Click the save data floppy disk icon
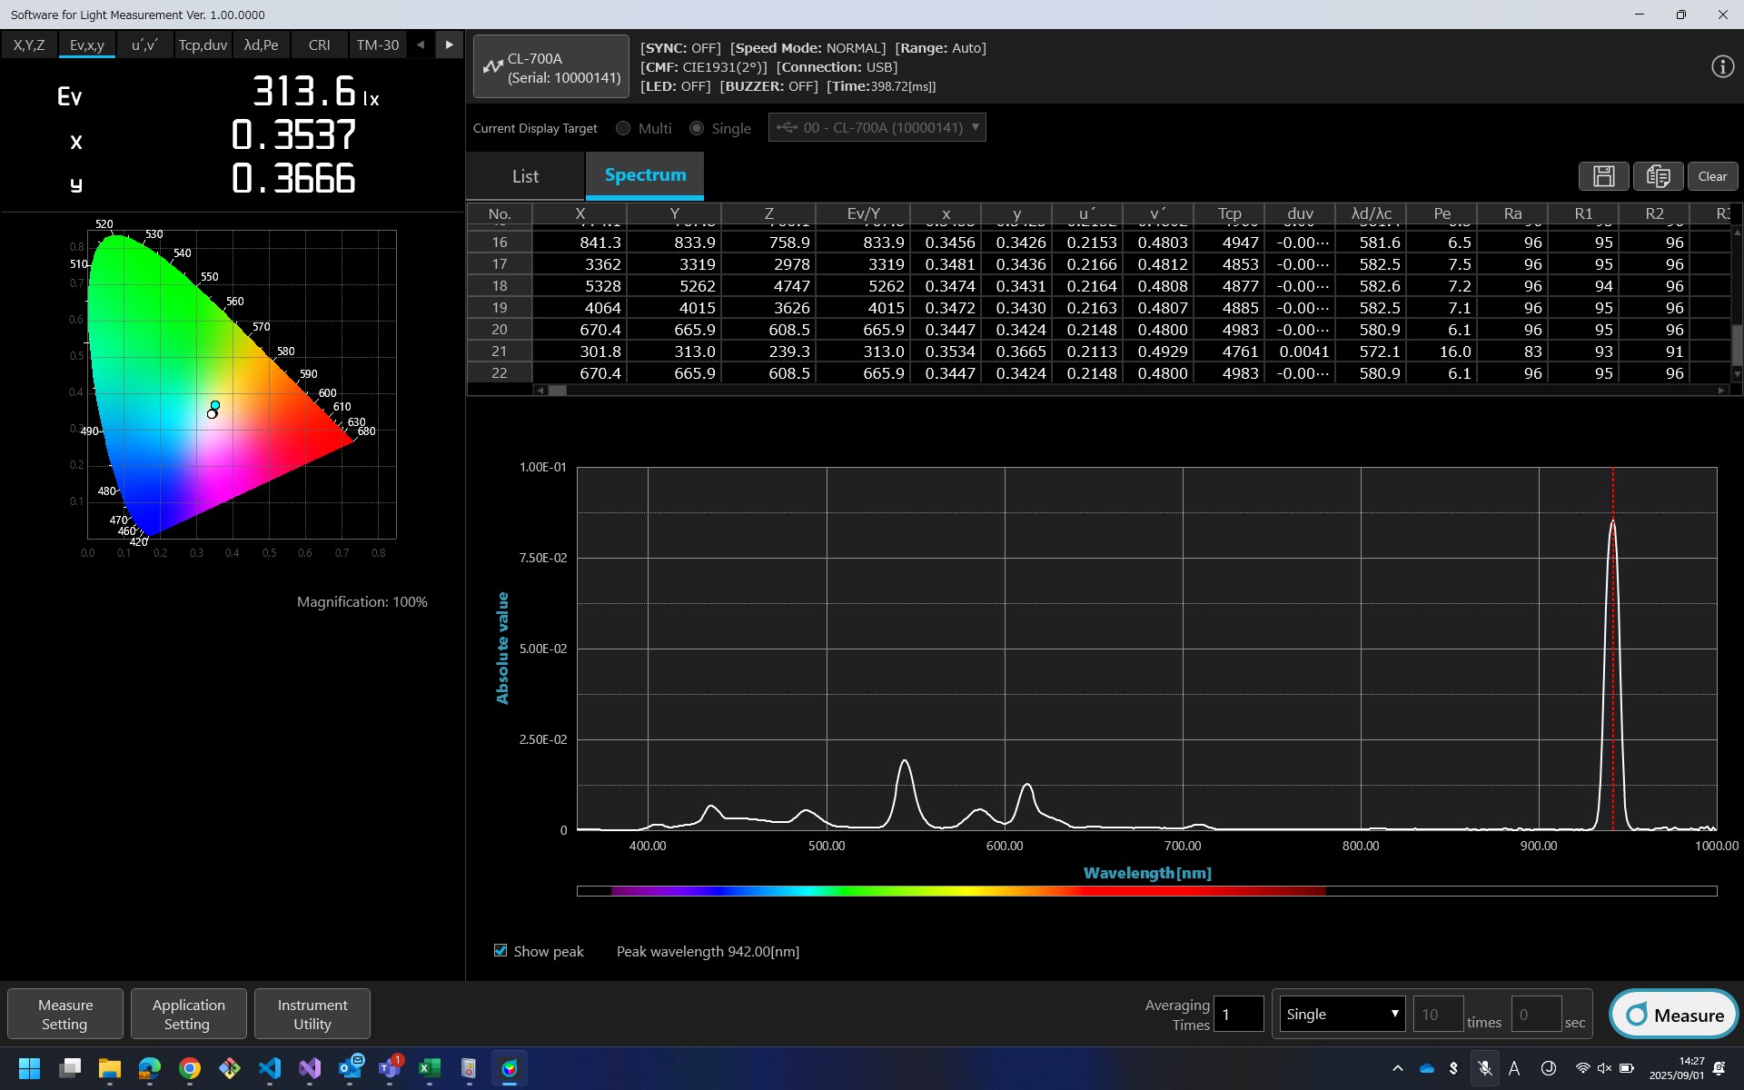 (1603, 176)
